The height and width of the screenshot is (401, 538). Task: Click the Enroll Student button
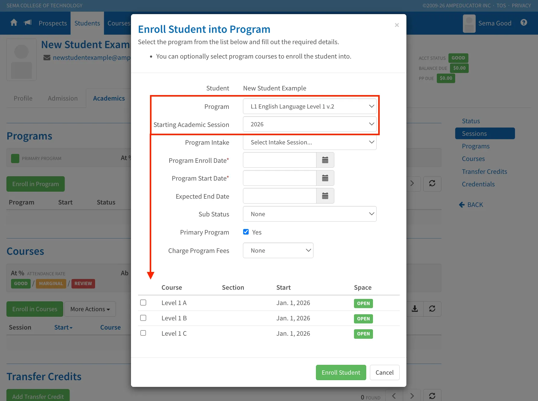pyautogui.click(x=341, y=372)
